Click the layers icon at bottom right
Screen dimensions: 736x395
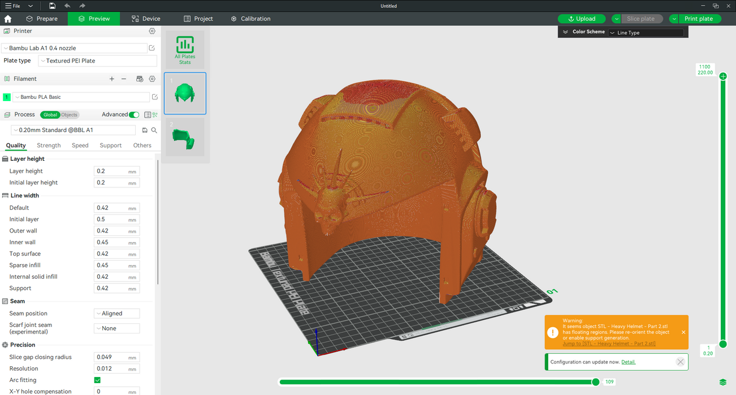(x=723, y=383)
